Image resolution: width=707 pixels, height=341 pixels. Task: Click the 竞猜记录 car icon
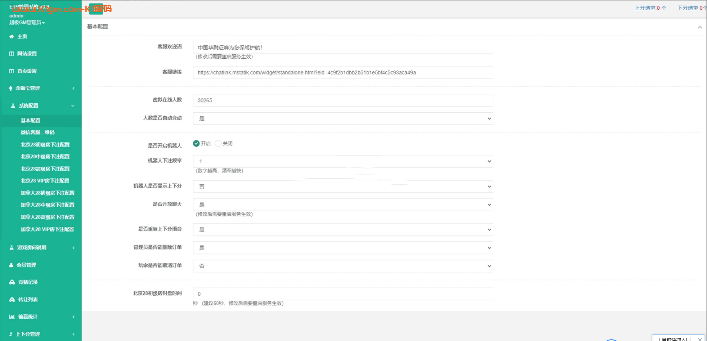(12, 282)
